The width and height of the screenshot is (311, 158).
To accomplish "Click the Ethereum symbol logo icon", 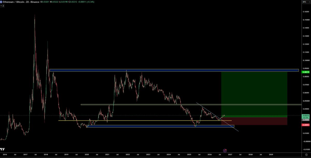I will [1, 2].
